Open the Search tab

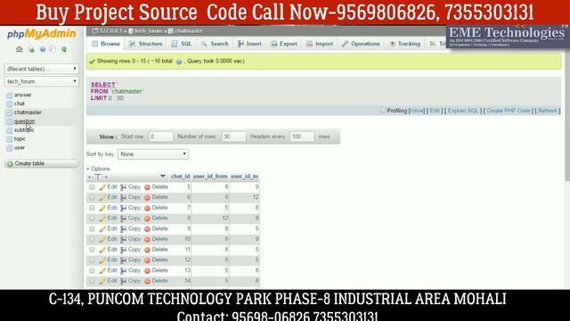coord(215,44)
